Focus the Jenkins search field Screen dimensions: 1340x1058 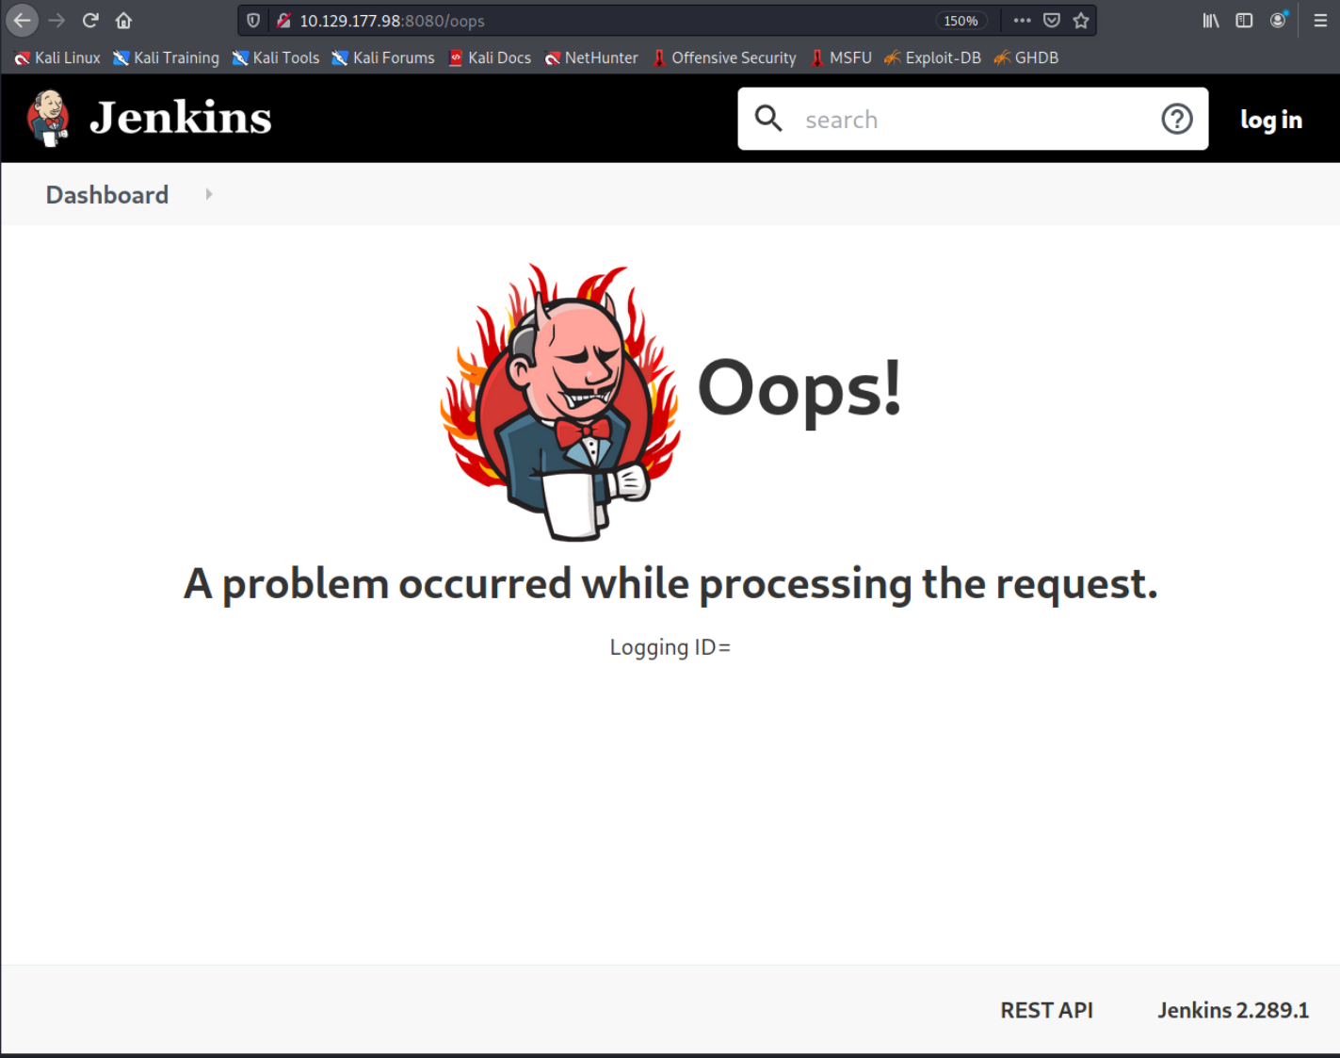(973, 119)
